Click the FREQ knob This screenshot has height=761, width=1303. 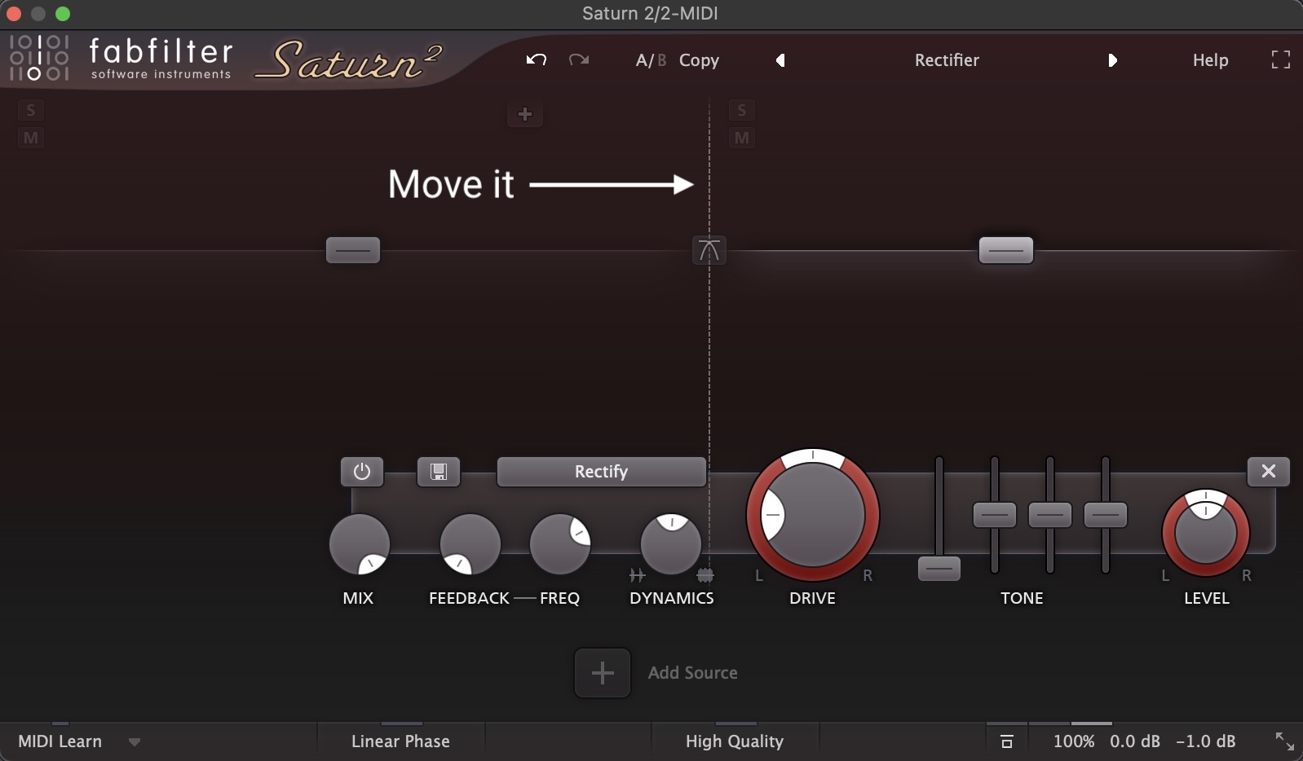click(560, 544)
